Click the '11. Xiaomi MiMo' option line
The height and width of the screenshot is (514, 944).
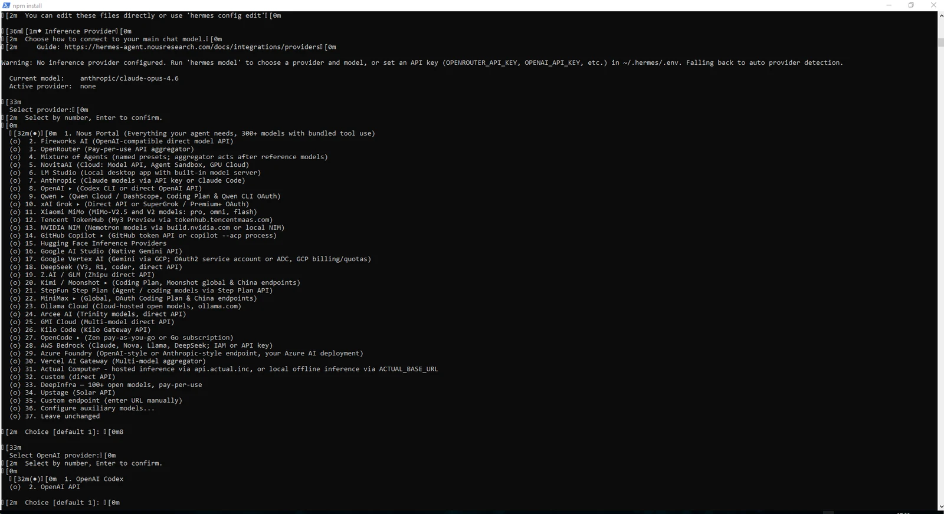(133, 212)
